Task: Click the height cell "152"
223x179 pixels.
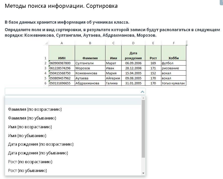Action: (x=153, y=73)
